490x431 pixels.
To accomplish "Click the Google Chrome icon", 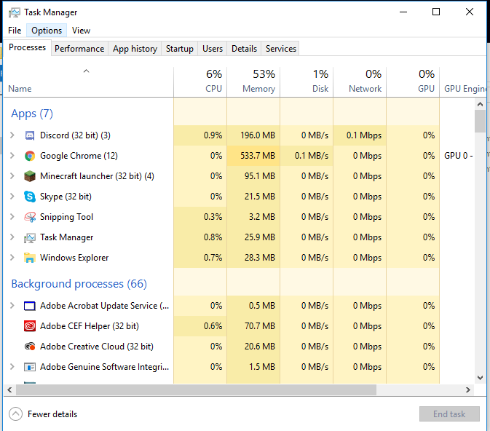I will (30, 156).
